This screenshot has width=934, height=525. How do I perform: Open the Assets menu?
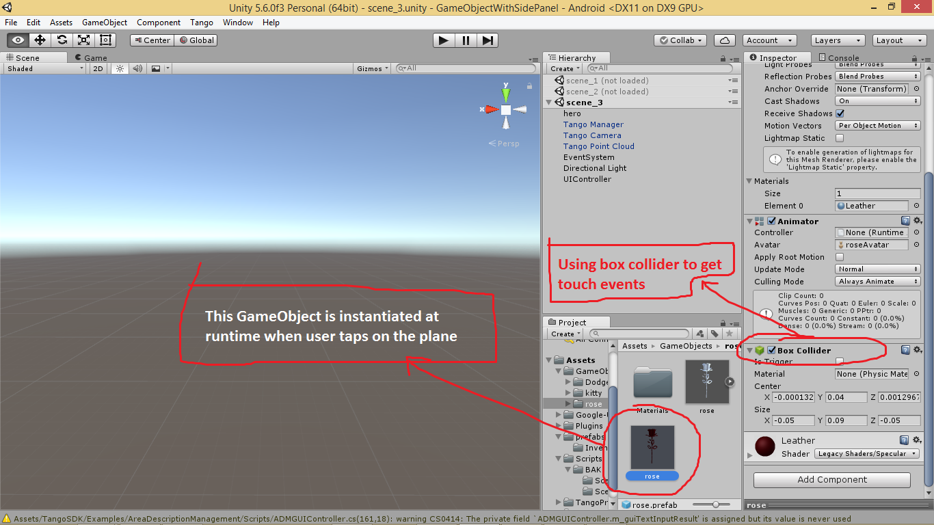tap(61, 23)
